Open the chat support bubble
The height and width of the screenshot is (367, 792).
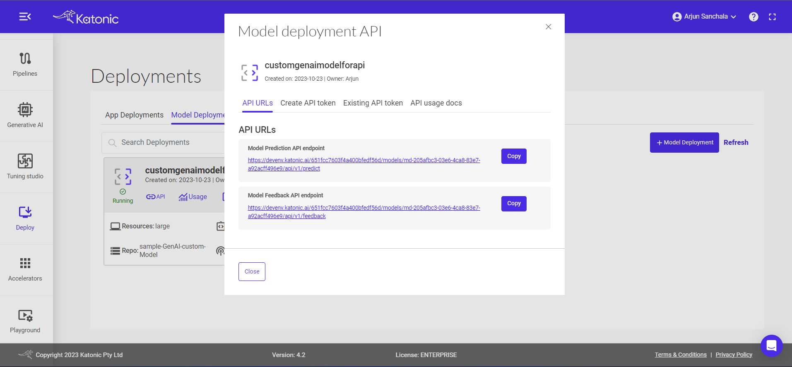click(771, 345)
